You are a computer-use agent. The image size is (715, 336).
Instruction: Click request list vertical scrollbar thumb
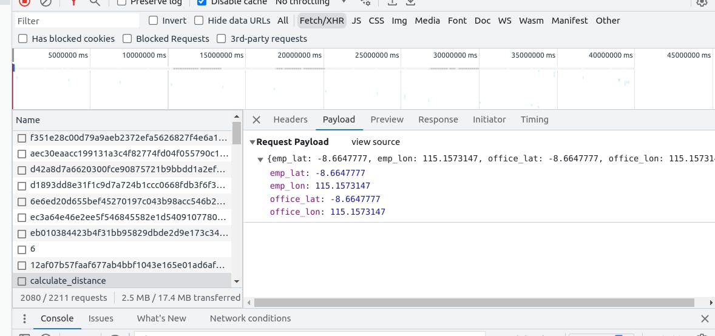[x=236, y=133]
